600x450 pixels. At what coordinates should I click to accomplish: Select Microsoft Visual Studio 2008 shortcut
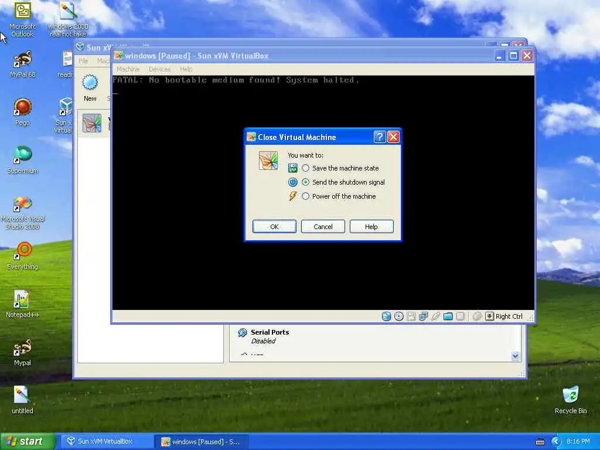coord(23,213)
